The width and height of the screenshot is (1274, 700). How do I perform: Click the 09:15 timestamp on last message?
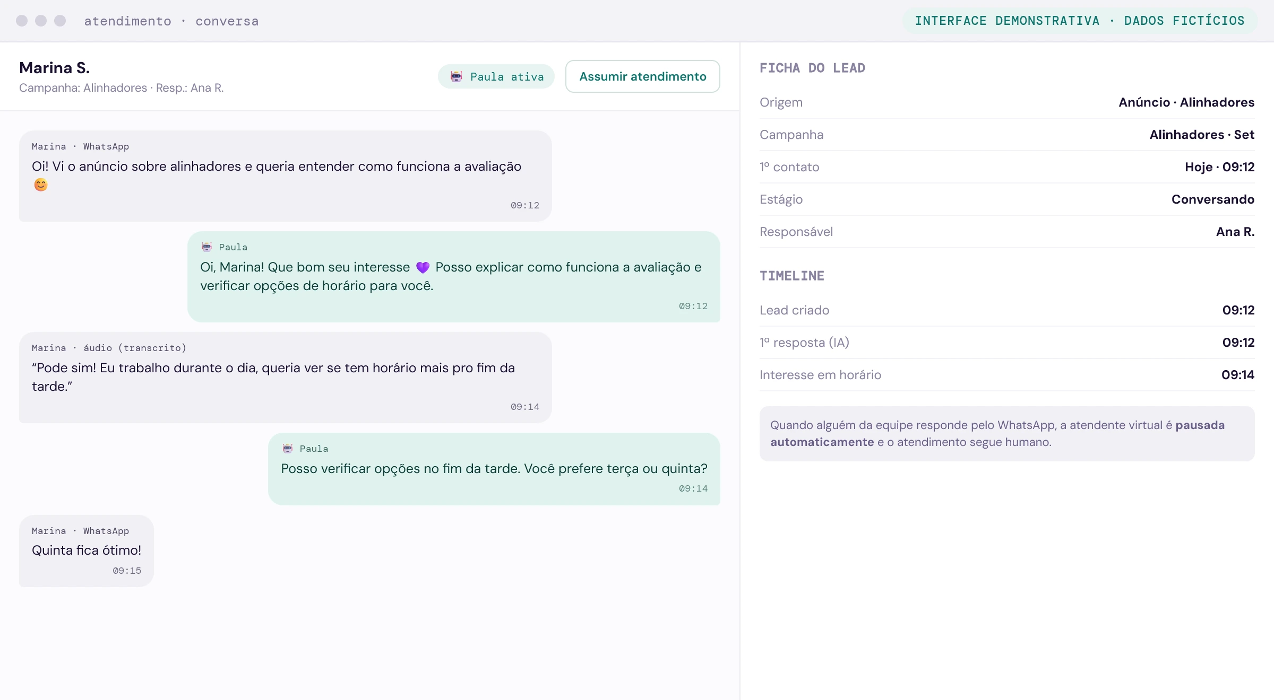pos(127,571)
